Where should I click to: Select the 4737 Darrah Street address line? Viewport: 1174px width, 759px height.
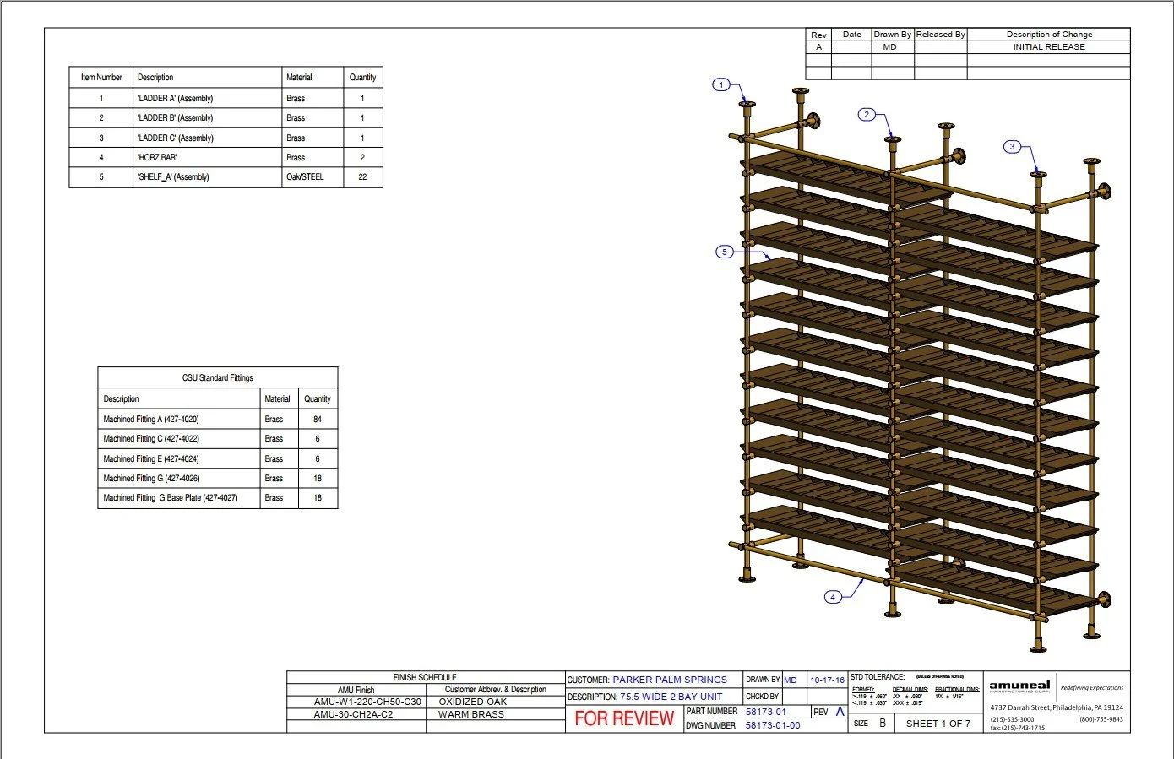(x=1057, y=707)
